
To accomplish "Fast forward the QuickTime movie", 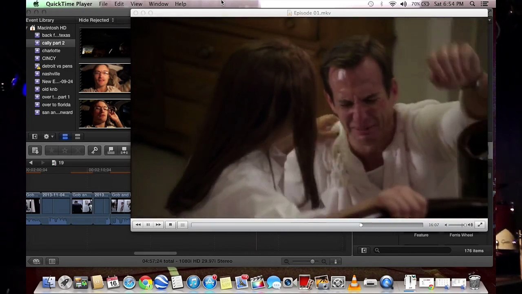I will (x=158, y=225).
